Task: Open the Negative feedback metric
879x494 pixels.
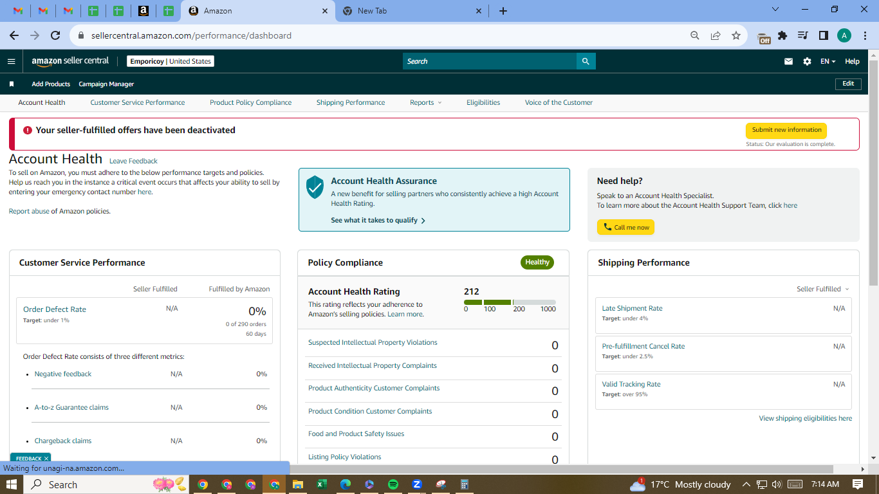Action: (x=63, y=374)
